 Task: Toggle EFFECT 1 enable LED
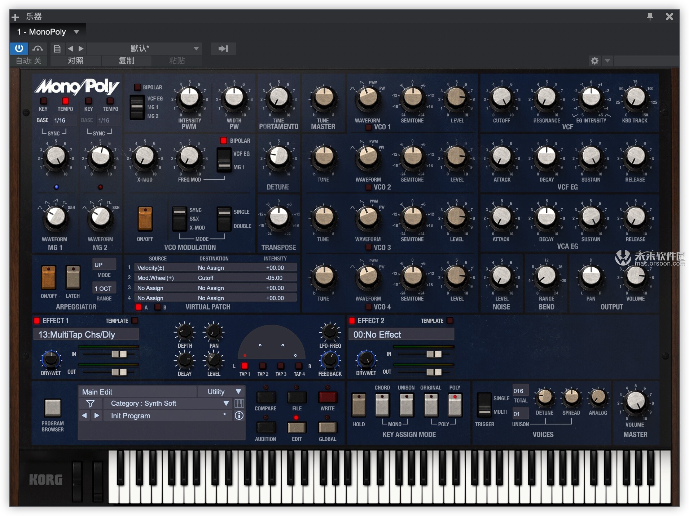pos(36,320)
